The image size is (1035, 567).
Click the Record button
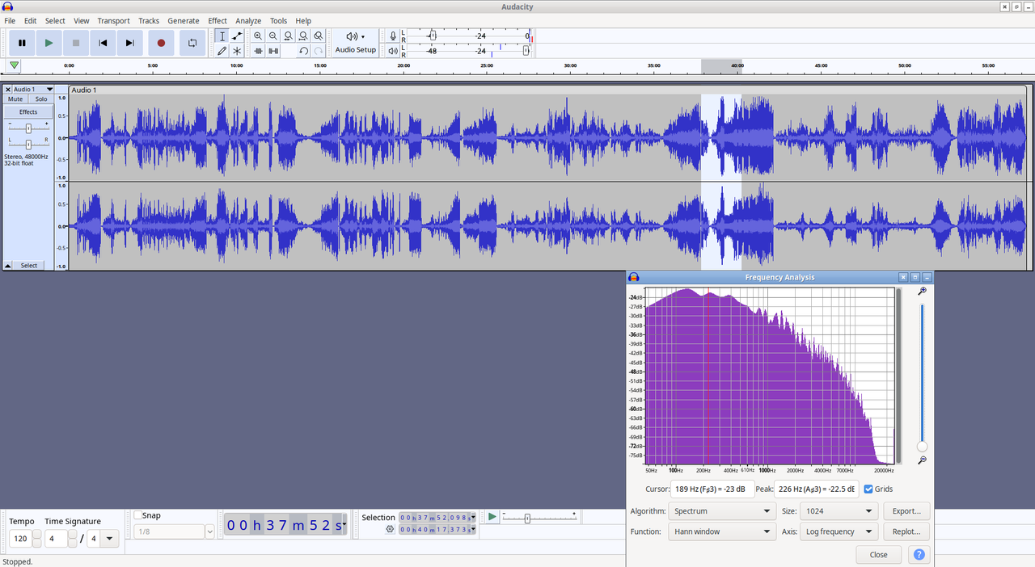[x=161, y=43]
